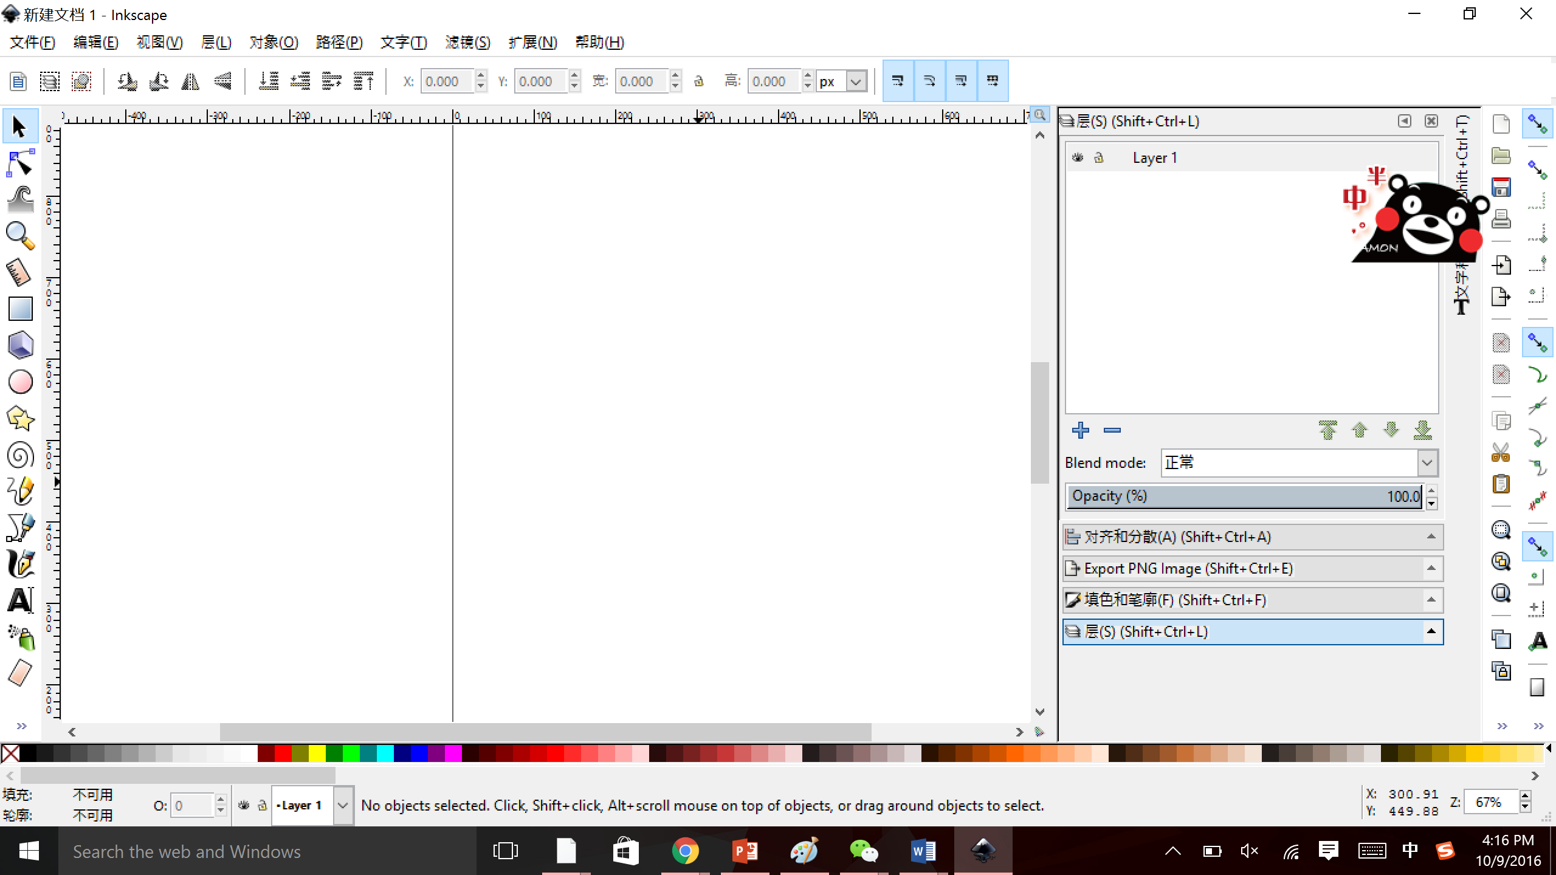Select the Ellipse circle tool

coord(20,382)
